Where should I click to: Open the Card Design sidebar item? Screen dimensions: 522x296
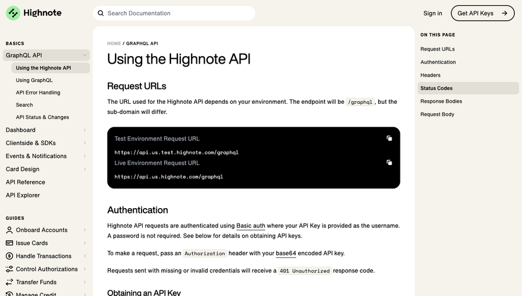22,169
